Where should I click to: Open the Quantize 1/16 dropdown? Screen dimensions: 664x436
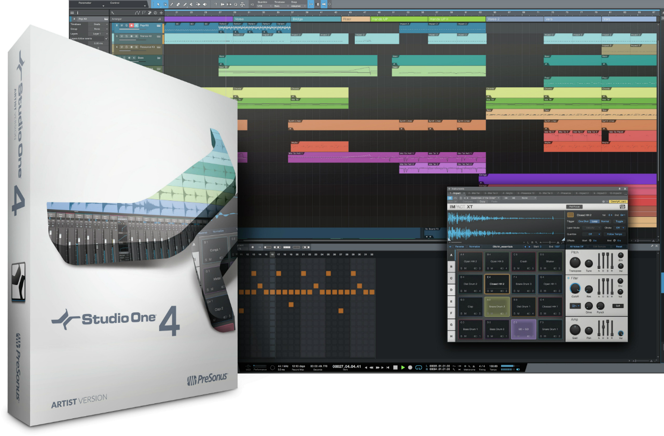coord(265,6)
